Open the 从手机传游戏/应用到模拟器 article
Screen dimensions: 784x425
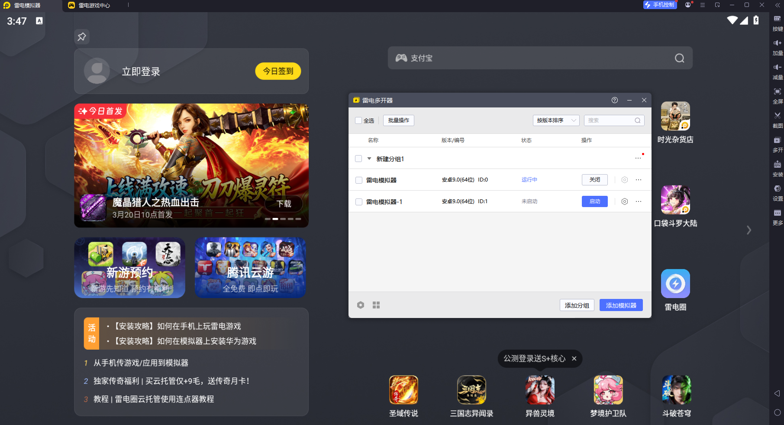141,363
